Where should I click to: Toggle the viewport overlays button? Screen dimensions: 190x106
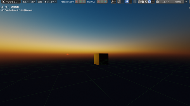coord(127,2)
